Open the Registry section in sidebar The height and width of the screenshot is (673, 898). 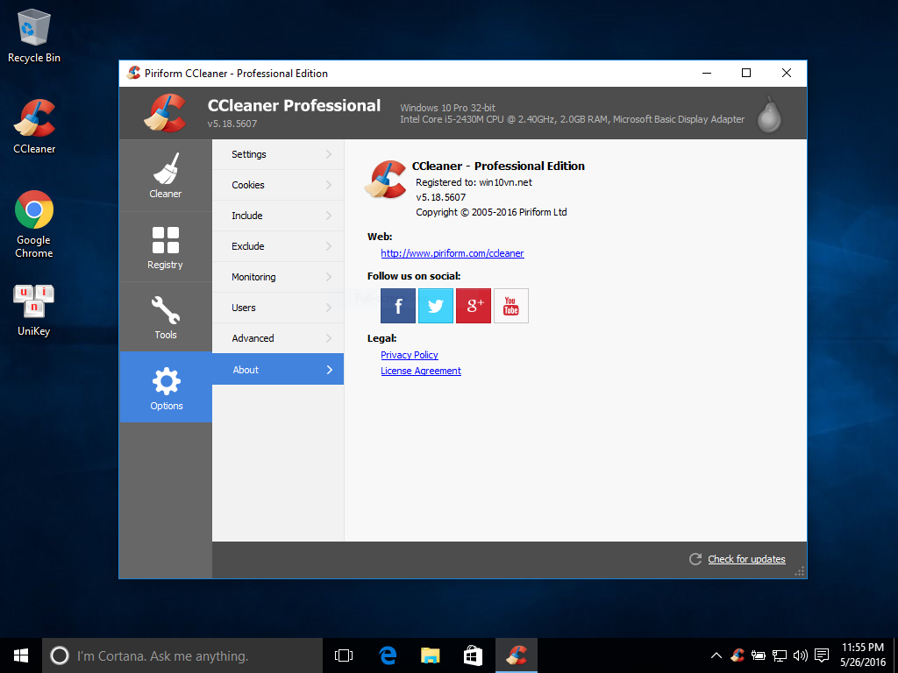[x=166, y=247]
